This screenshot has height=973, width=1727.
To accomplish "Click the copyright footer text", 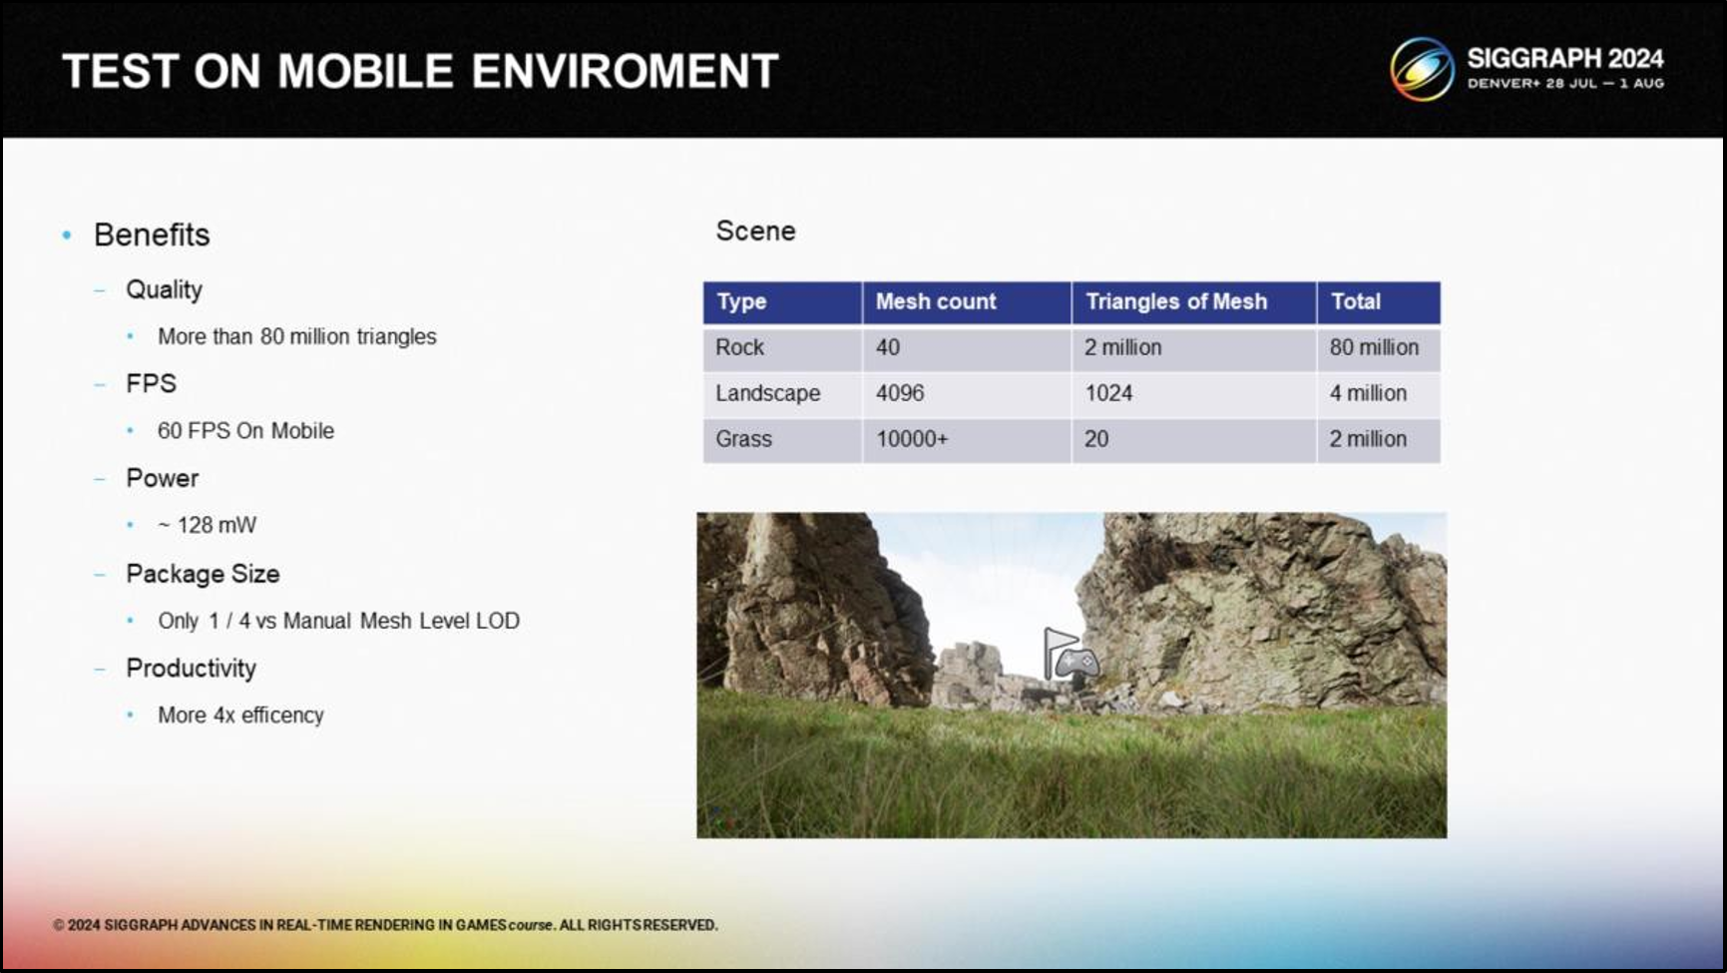I will tap(385, 925).
